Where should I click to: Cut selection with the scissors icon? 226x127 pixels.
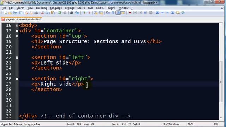tap(43, 13)
